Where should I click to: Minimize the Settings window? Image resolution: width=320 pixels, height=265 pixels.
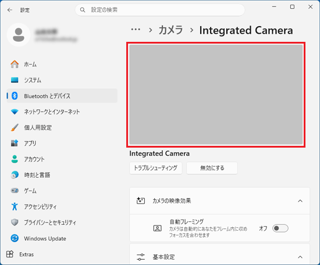pyautogui.click(x=274, y=7)
